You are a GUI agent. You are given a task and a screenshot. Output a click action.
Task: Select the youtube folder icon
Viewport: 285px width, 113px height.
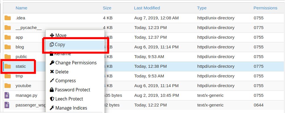point(8,85)
